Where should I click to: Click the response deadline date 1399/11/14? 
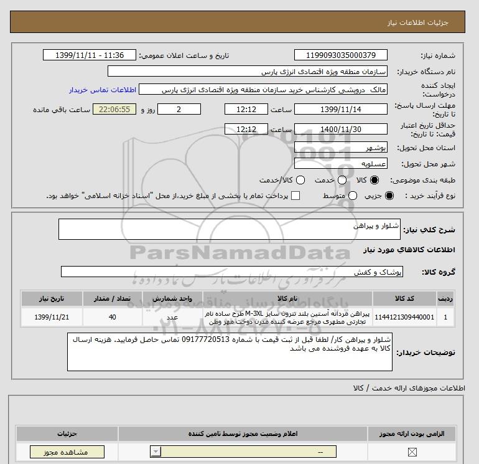341,109
